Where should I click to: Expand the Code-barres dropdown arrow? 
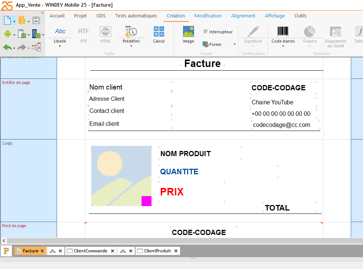tap(283, 46)
